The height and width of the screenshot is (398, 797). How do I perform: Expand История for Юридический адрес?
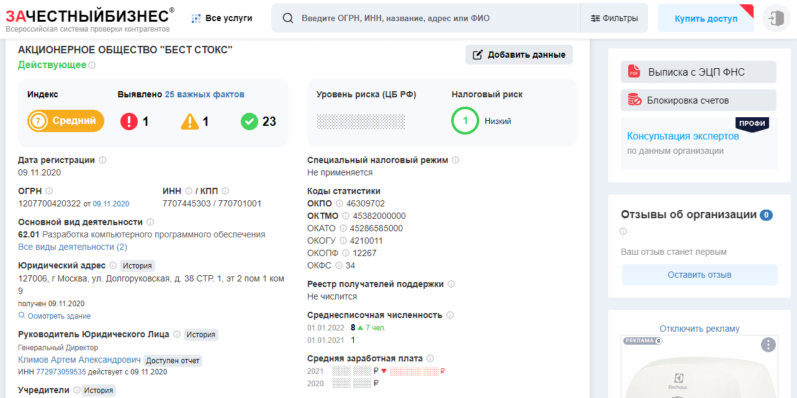(137, 265)
